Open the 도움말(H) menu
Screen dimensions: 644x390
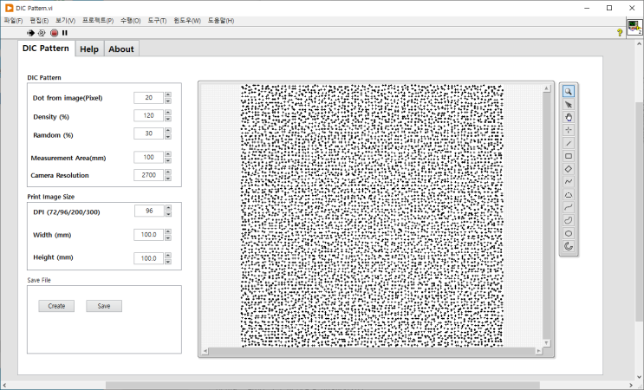(221, 21)
